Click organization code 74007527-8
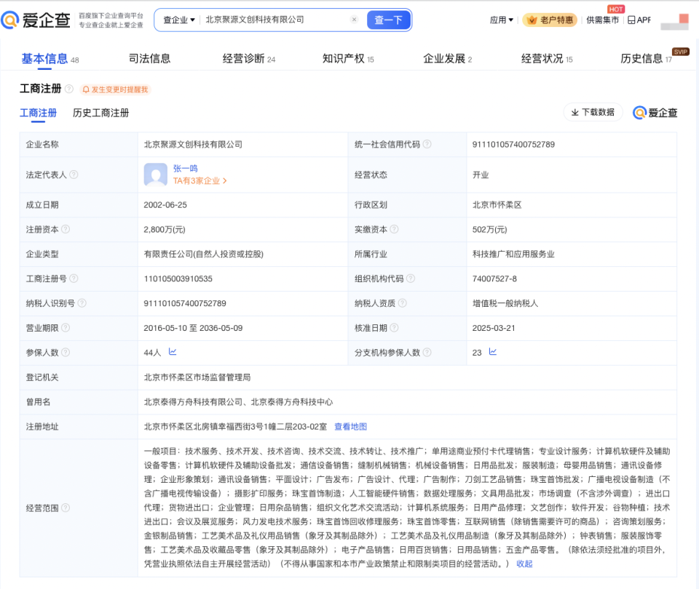699x589 pixels. click(494, 279)
